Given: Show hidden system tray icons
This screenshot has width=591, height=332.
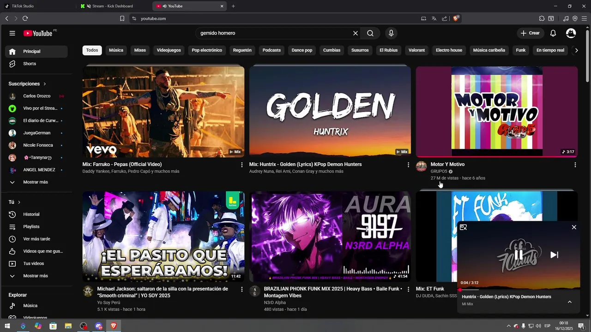Looking at the screenshot, I should pos(509,326).
